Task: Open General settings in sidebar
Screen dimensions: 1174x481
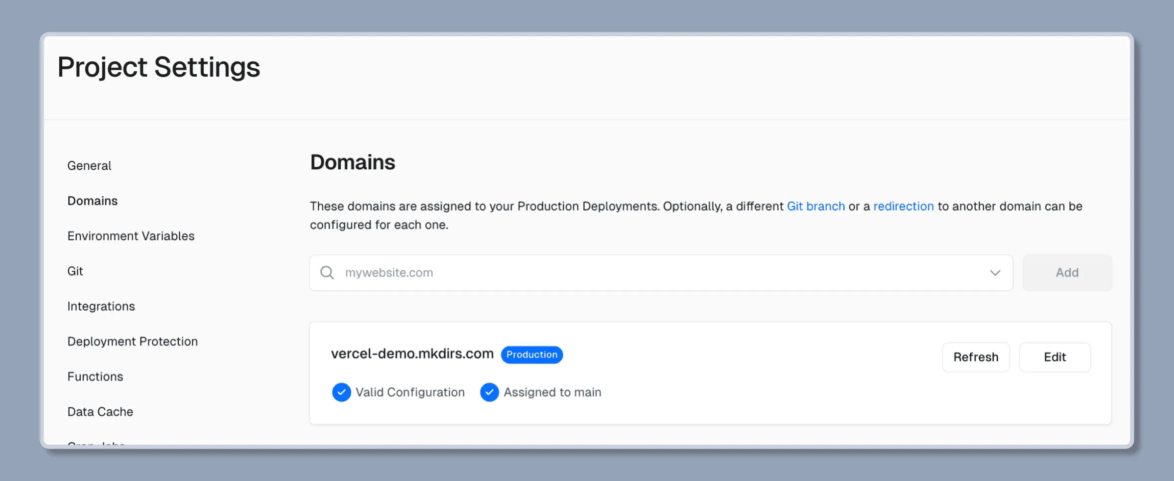Action: pyautogui.click(x=89, y=166)
